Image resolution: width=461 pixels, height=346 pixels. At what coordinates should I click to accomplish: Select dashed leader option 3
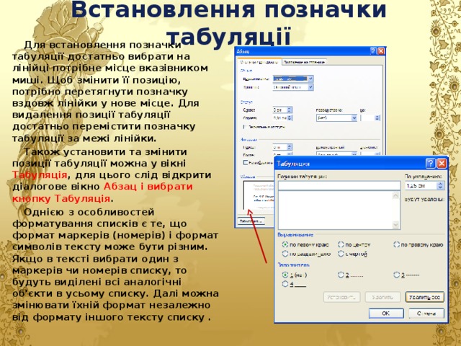[x=396, y=275]
